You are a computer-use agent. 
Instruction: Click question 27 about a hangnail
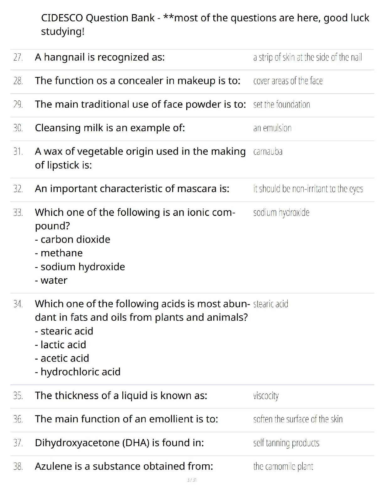click(x=100, y=57)
